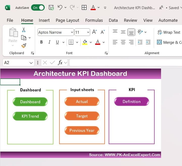The image size is (182, 166).
Task: Expand the font size dropdown
Action: tap(88, 32)
